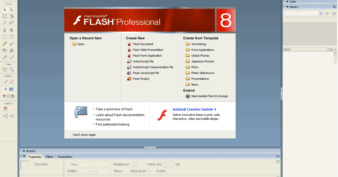Select the Eraser tool
Image resolution: width=338 pixels, height=177 pixels.
pyautogui.click(x=12, y=57)
